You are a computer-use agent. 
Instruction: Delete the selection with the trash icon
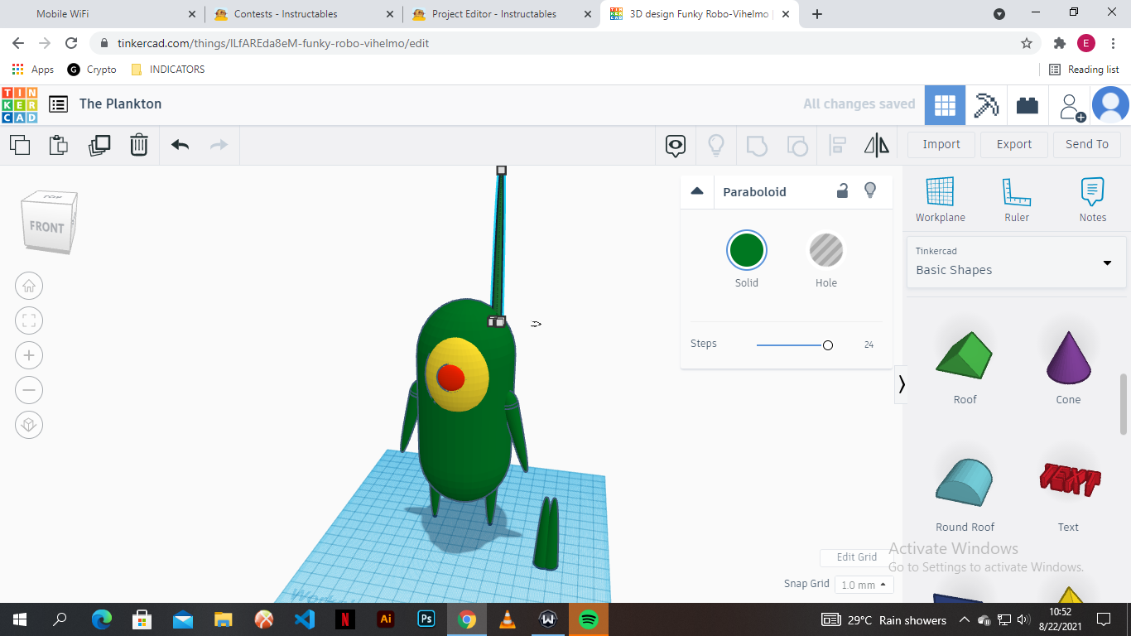point(139,145)
